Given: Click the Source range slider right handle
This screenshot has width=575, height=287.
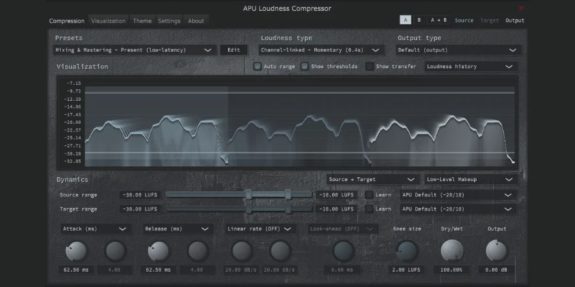Looking at the screenshot, I should coord(288,195).
